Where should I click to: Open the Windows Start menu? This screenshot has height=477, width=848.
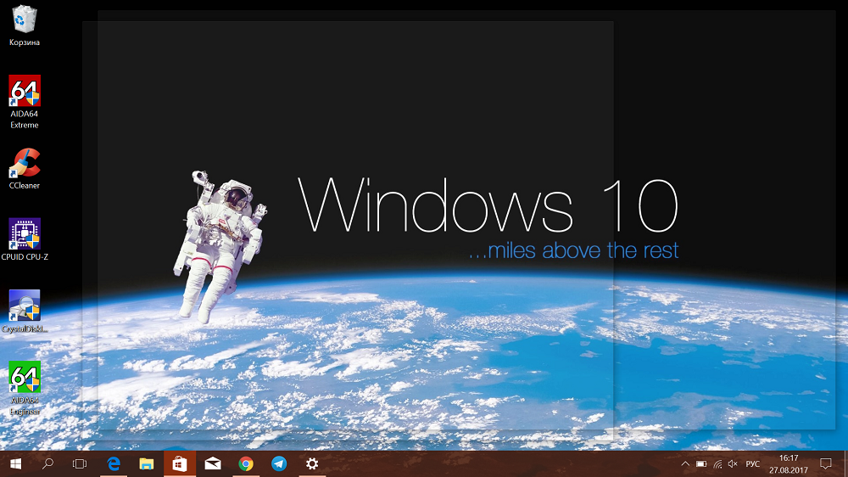(15, 464)
